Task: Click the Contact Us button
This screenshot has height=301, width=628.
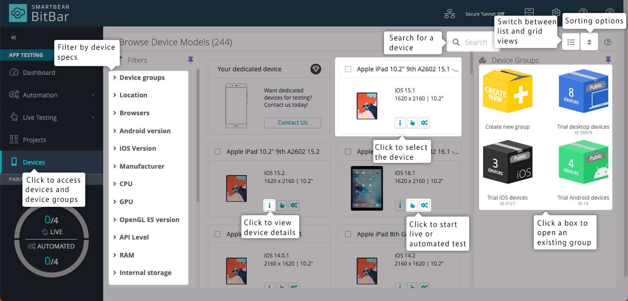Action: click(292, 123)
